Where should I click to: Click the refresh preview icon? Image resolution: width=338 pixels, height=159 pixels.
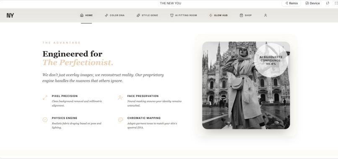click(328, 3)
